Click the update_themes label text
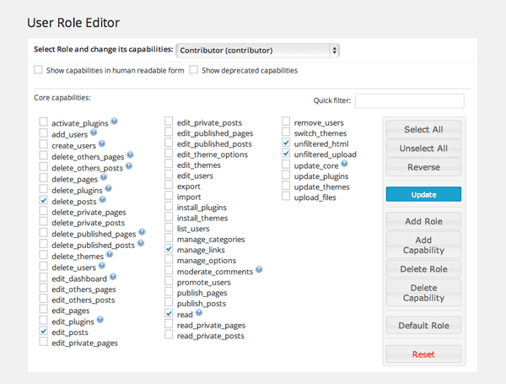Screen dimensions: 506x384 point(322,187)
